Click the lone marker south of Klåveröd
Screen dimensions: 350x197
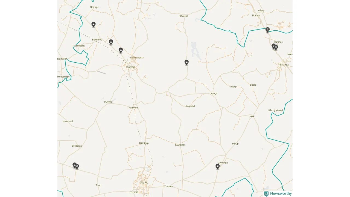[x=186, y=62]
